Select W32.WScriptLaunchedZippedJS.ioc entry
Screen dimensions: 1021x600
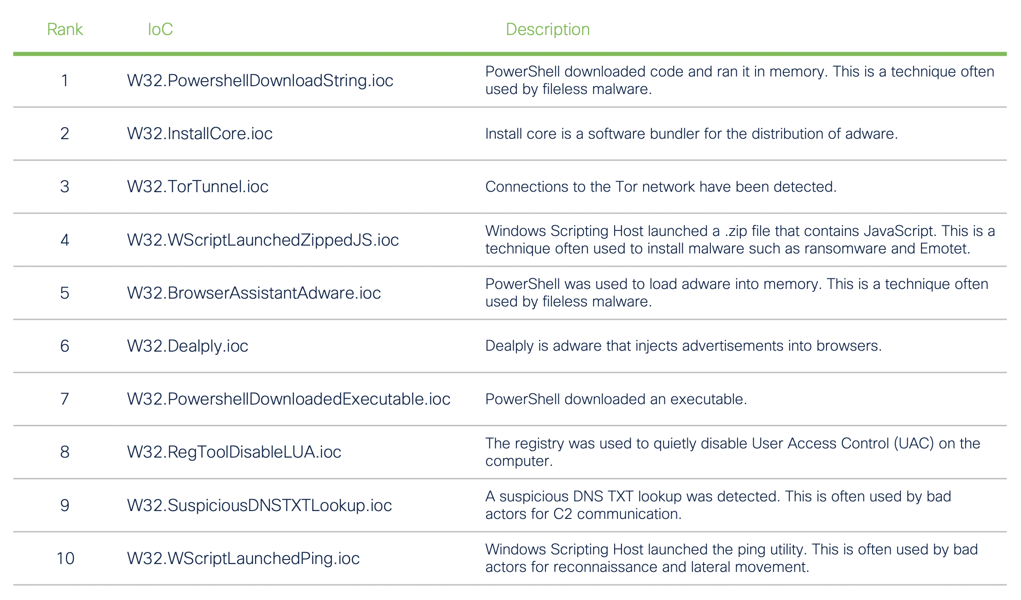[x=263, y=240]
